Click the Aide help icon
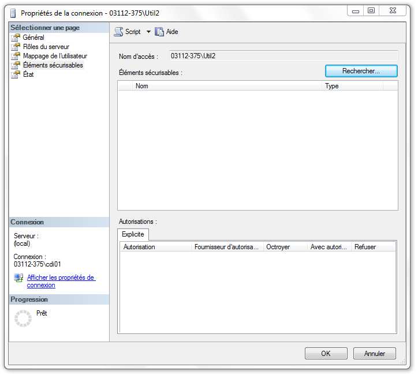Screen dimensions: 418x375 159,32
